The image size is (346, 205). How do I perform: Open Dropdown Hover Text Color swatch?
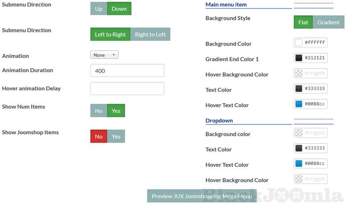pyautogui.click(x=299, y=164)
